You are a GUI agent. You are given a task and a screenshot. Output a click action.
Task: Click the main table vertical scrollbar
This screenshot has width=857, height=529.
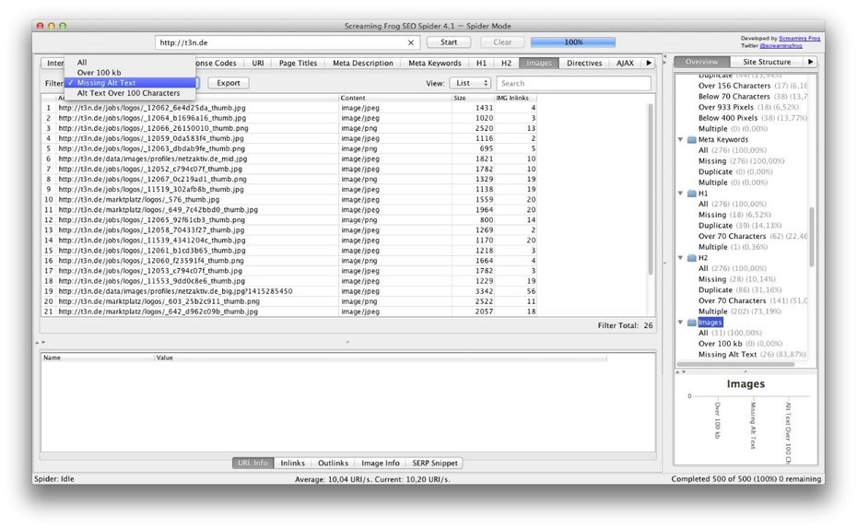pyautogui.click(x=651, y=189)
